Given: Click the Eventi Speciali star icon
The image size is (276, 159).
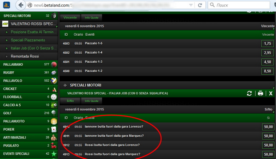Looking at the screenshot, I should [54, 154].
